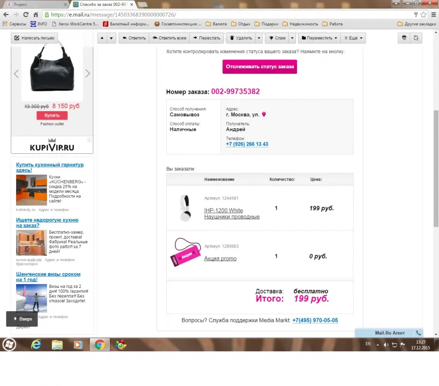Go to previous message with up arrow
Image resolution: width=439 pixels, height=386 pixels.
[x=102, y=38]
